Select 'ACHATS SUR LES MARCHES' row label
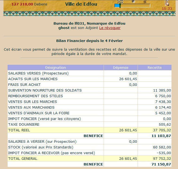This screenshot has width=178, height=169. coord(33,79)
